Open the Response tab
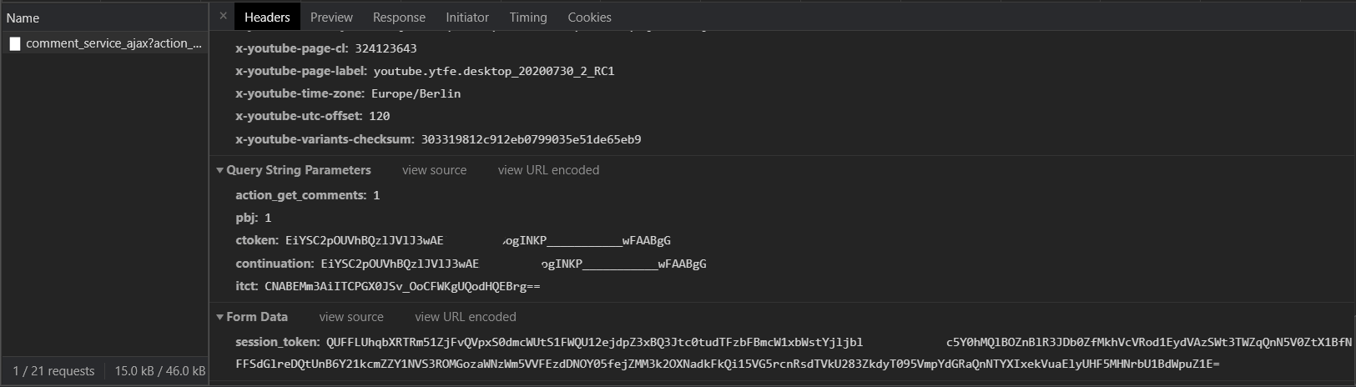1356x387 pixels. 399,17
